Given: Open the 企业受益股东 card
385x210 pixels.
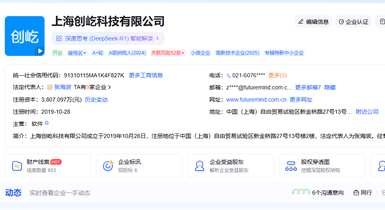Looking at the screenshot, I should click(231, 165).
